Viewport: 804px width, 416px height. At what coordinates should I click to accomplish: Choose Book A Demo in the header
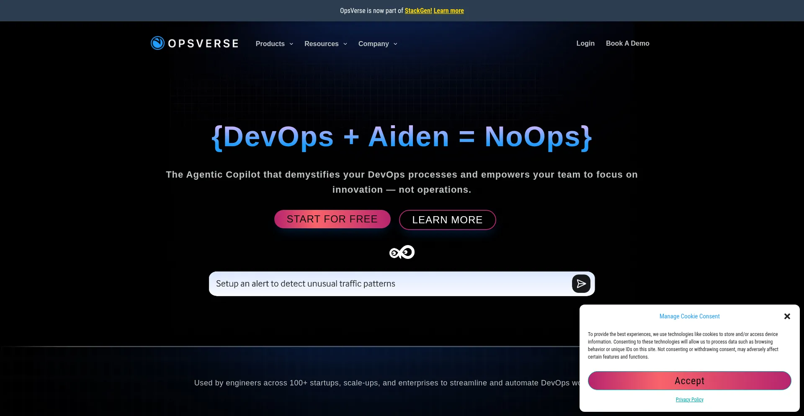coord(627,43)
